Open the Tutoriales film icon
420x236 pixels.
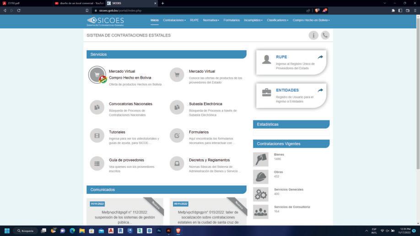click(97, 135)
